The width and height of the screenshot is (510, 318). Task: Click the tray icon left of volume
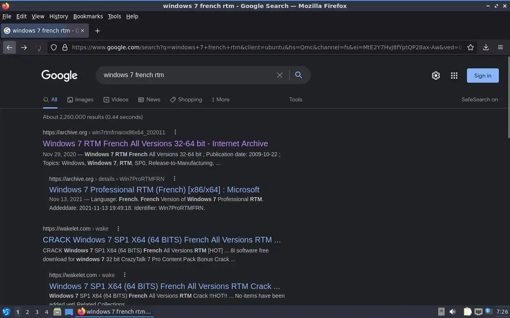click(441, 312)
